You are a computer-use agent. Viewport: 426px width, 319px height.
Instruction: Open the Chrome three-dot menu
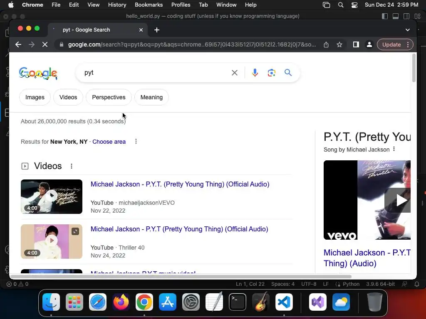click(408, 44)
